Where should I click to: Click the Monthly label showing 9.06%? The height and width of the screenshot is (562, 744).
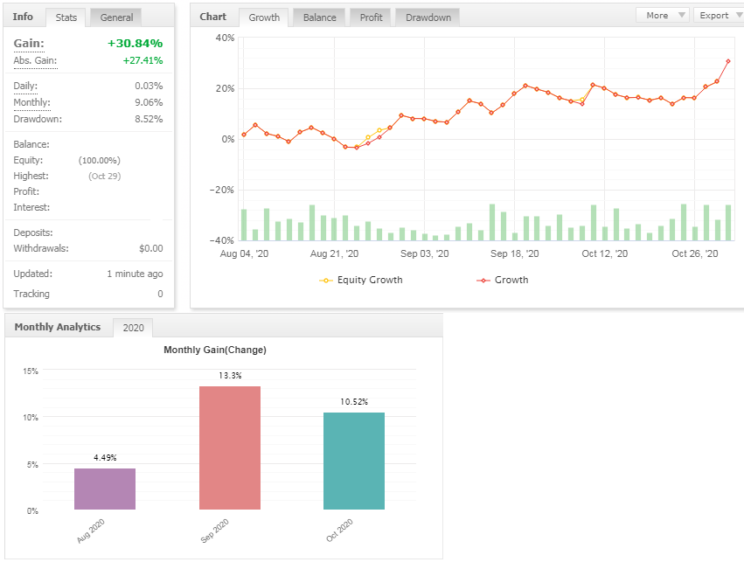[31, 102]
